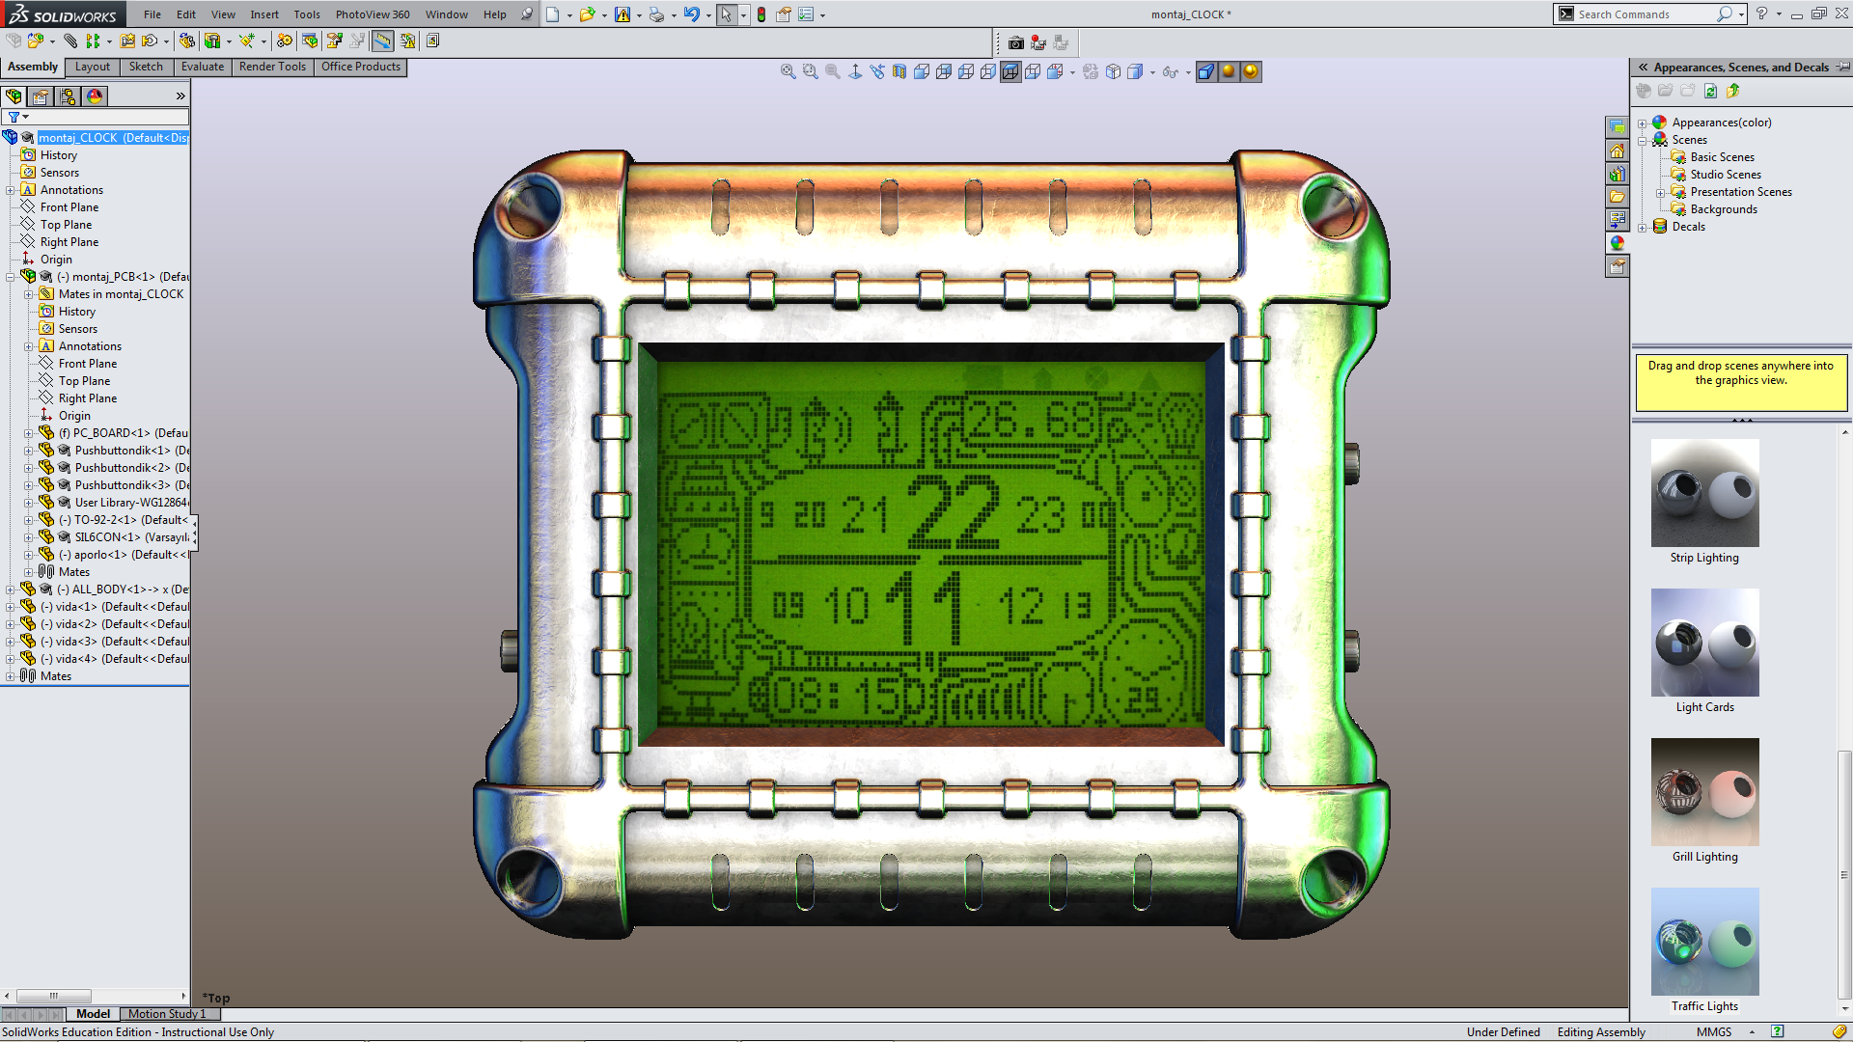Switch to the Render Tools tab
Image resolution: width=1853 pixels, height=1042 pixels.
(x=272, y=67)
